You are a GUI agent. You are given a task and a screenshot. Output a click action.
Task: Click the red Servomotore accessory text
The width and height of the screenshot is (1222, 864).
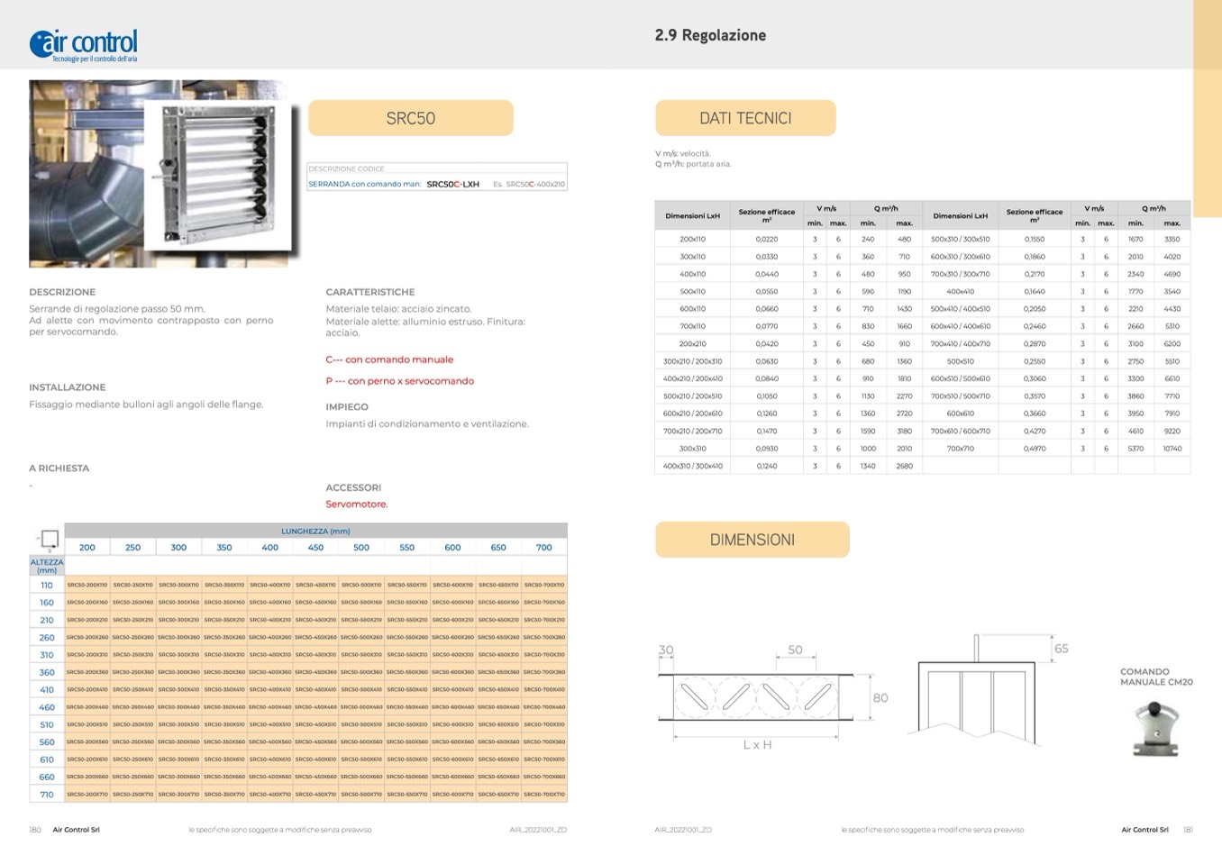356,504
